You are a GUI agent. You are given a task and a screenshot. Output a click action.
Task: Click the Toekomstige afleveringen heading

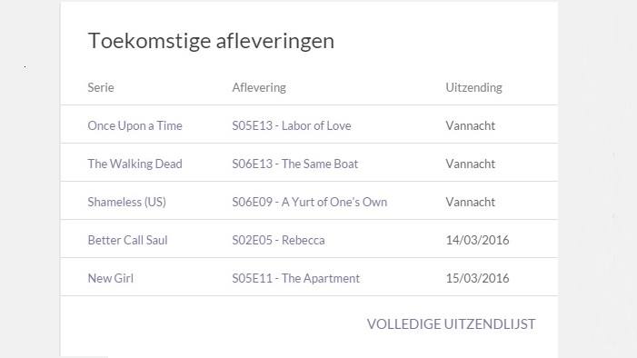(x=211, y=41)
